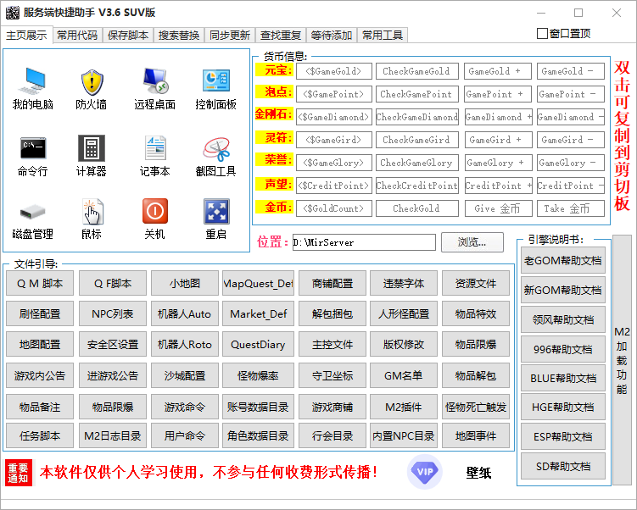
Task: Click the 怪物爆率 button
Action: tap(258, 375)
